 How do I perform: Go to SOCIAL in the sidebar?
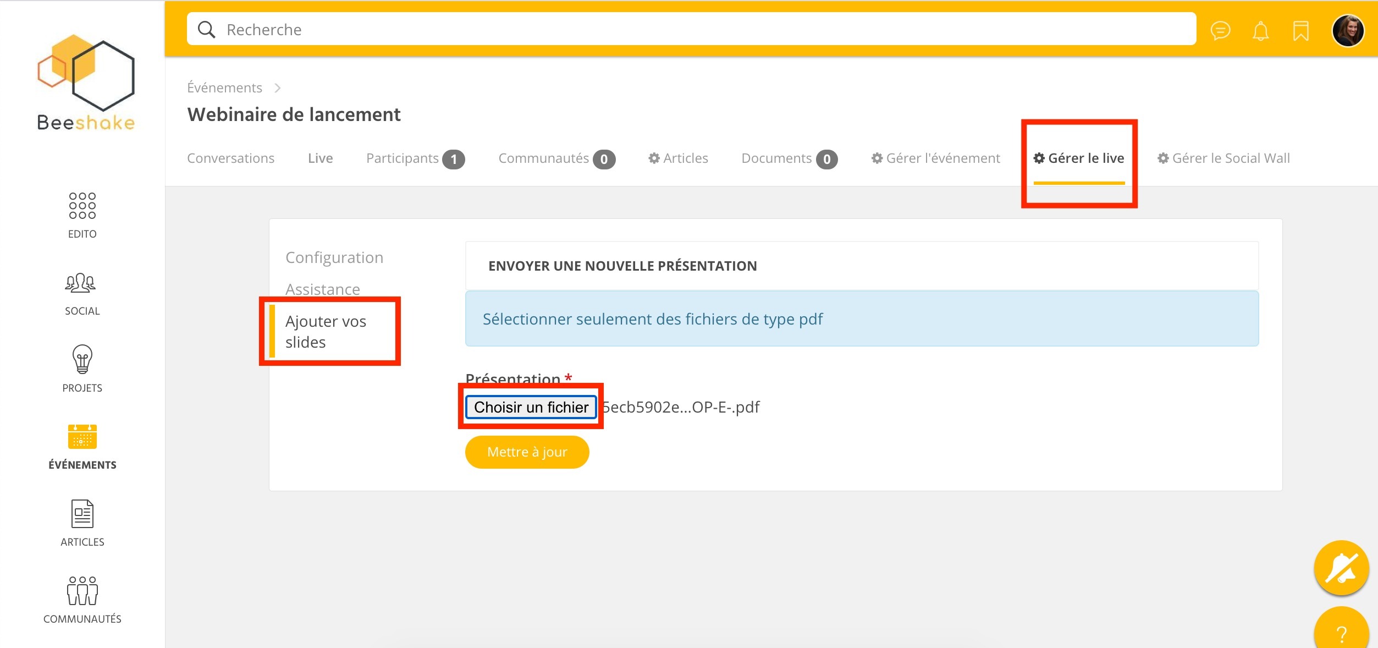point(82,294)
